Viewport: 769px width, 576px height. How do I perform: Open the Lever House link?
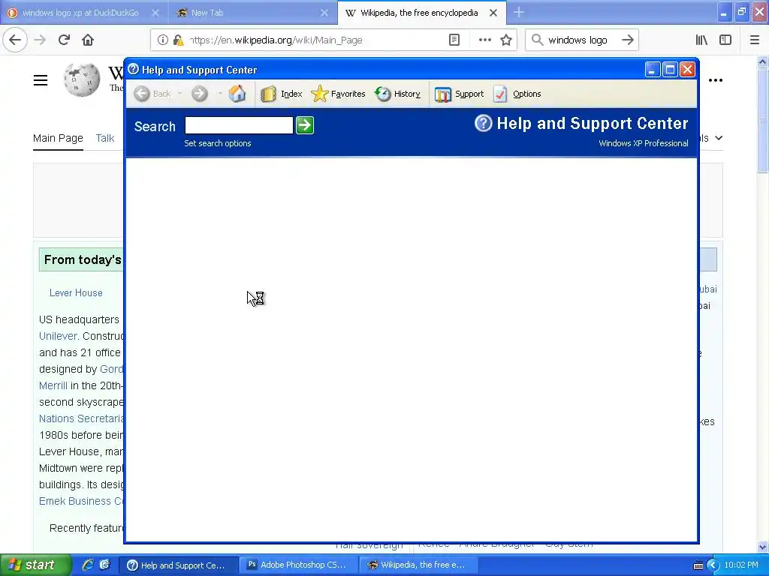pos(76,293)
